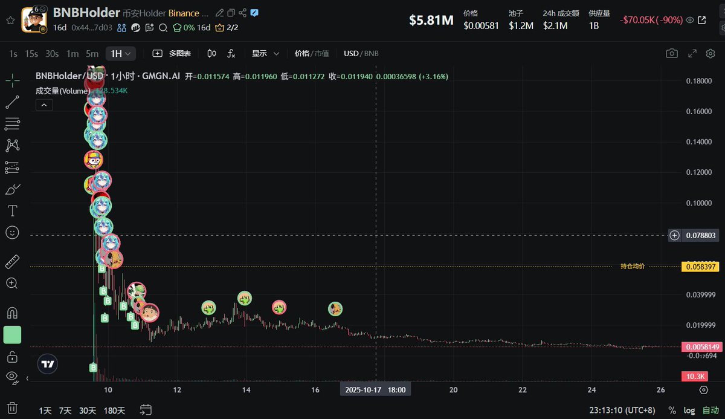Toggle the 自动 auto price scale
This screenshot has height=419, width=725.
(710, 411)
